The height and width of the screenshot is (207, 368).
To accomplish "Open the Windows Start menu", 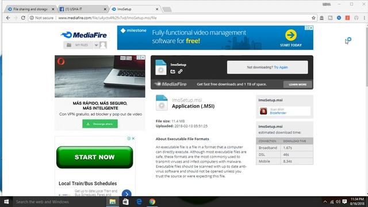I will [6, 202].
